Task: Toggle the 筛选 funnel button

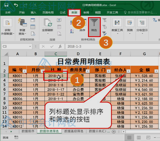Action: pyautogui.click(x=94, y=27)
